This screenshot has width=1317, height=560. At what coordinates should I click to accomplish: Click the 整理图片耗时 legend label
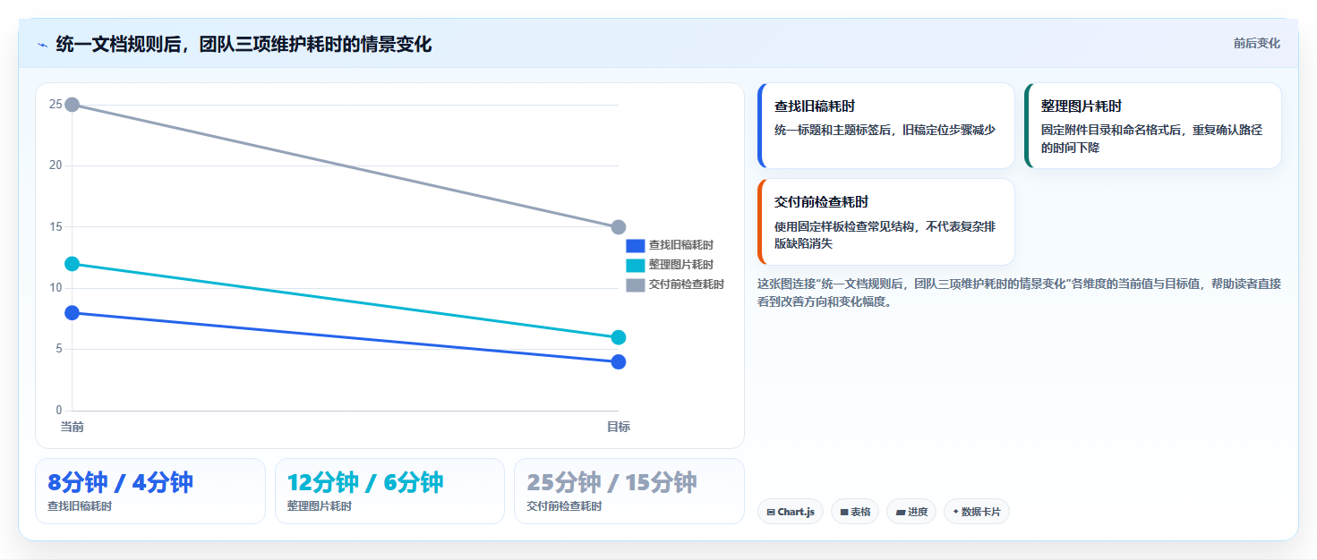coord(680,265)
